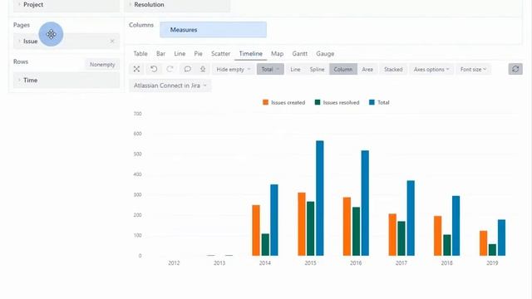The width and height of the screenshot is (532, 299).
Task: Click the 2012 label on the time axis
Action: [x=174, y=262]
